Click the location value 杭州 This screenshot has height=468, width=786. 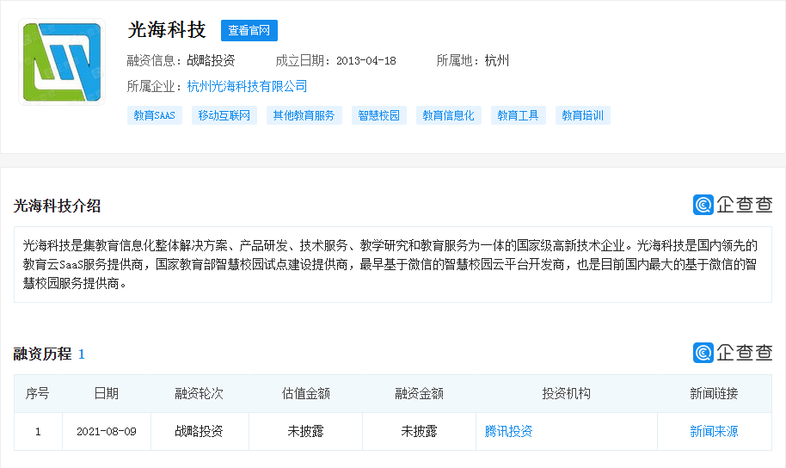point(497,61)
